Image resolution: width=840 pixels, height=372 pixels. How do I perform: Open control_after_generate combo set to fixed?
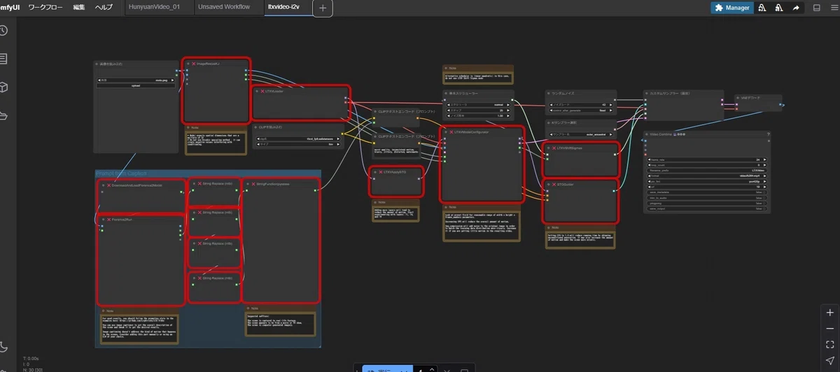point(580,110)
